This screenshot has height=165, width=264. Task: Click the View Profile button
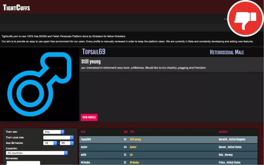click(89, 117)
